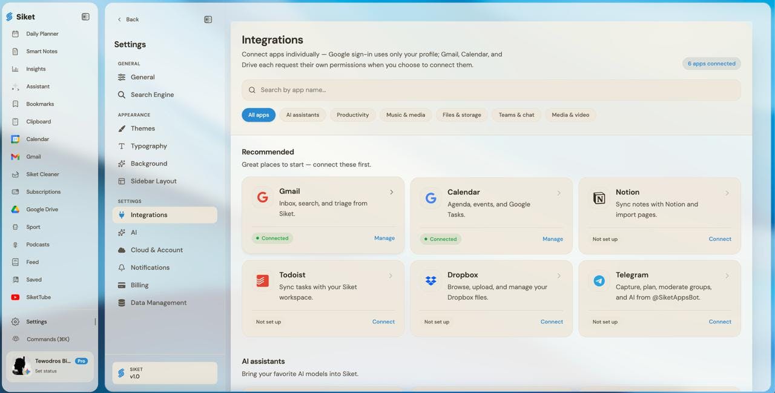Click the Search by app name field
Image resolution: width=775 pixels, height=393 pixels.
click(491, 90)
